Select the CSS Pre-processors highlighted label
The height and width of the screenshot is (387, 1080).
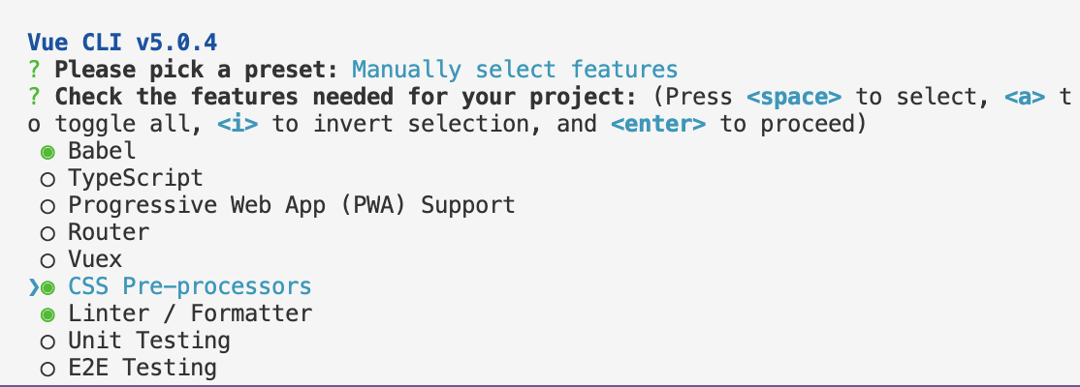[x=189, y=286]
